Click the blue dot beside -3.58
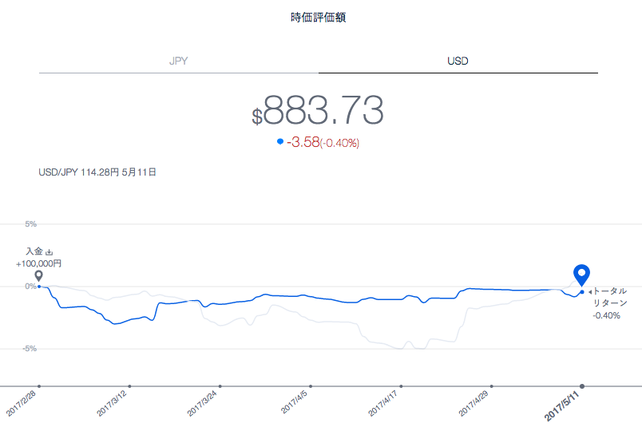The height and width of the screenshot is (435, 642). [x=280, y=141]
